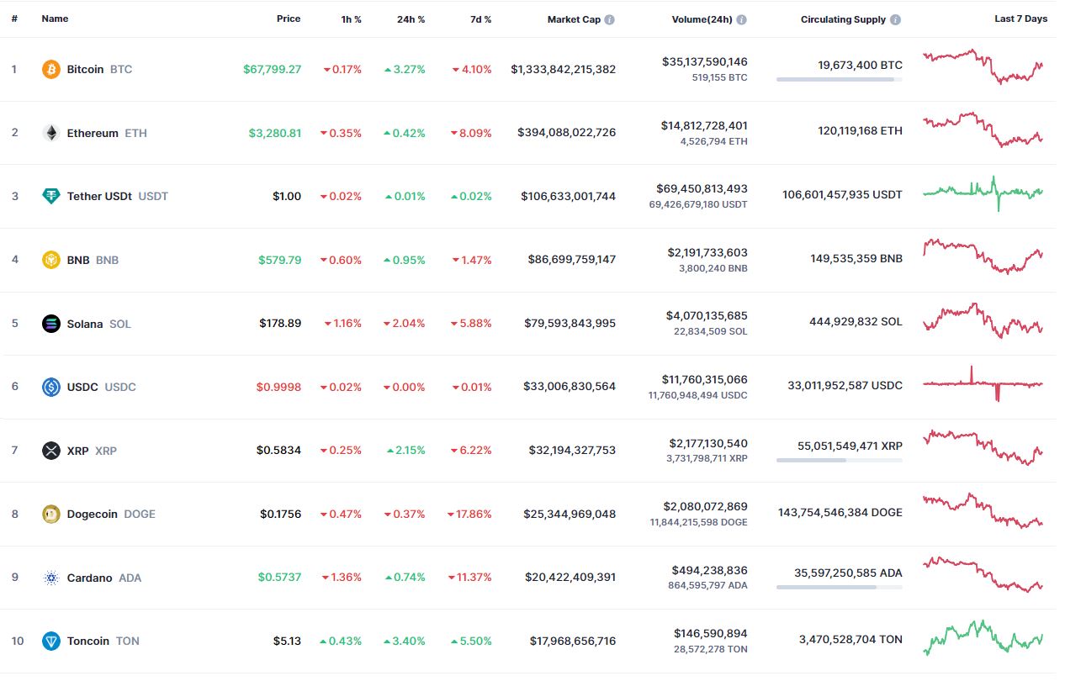This screenshot has height=681, width=1065.
Task: Click Bitcoin's circulating supply progress bar
Action: click(840, 79)
